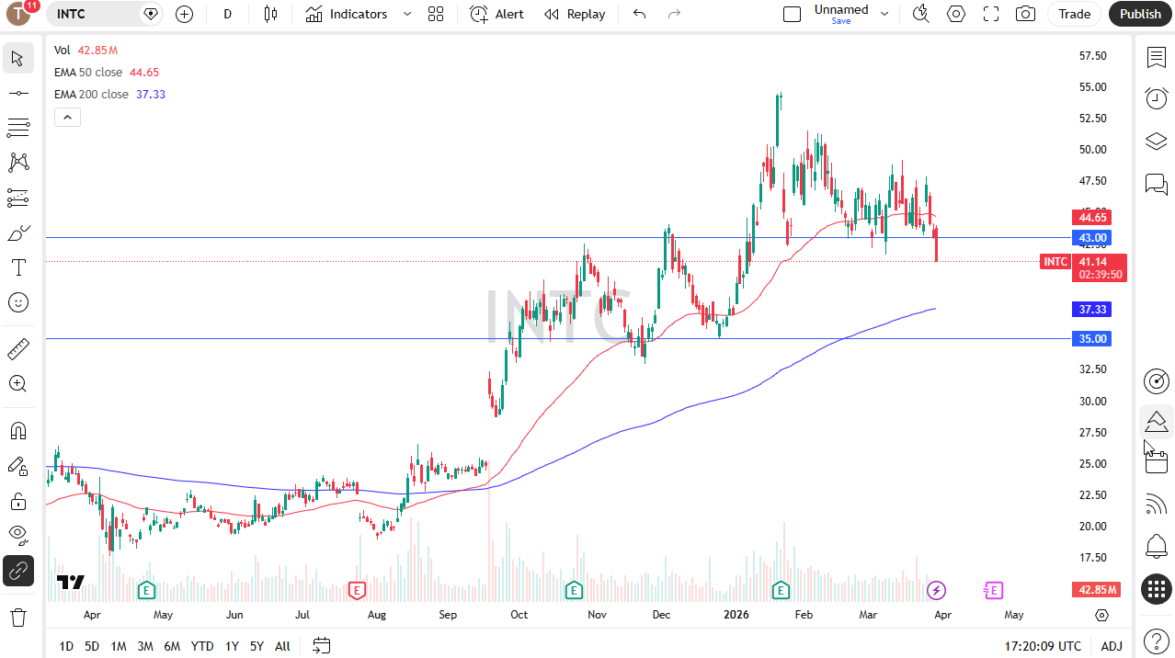Open the object tree layers panel
The width and height of the screenshot is (1175, 658).
1156,142
